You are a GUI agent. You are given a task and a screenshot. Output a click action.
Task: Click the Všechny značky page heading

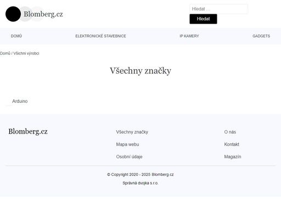point(140,71)
